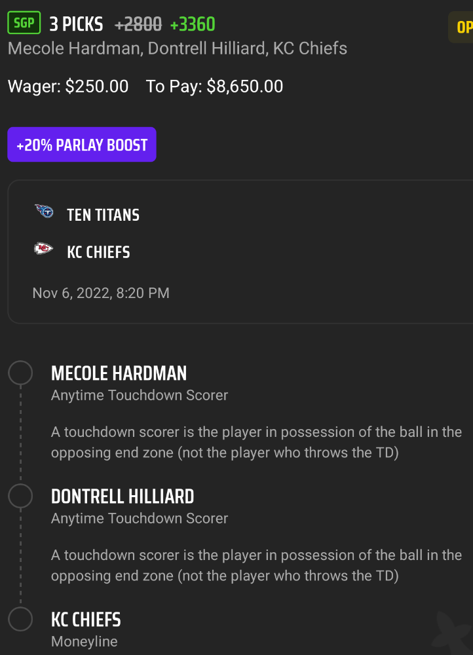Click the green SGP badge icon
Screen dimensions: 473x655
(24, 23)
